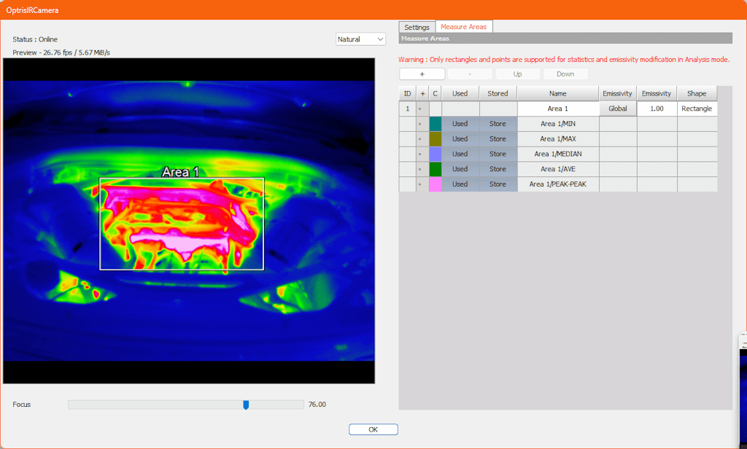Switch to the Settings tab
Viewport: 747px width, 449px height.
(417, 26)
